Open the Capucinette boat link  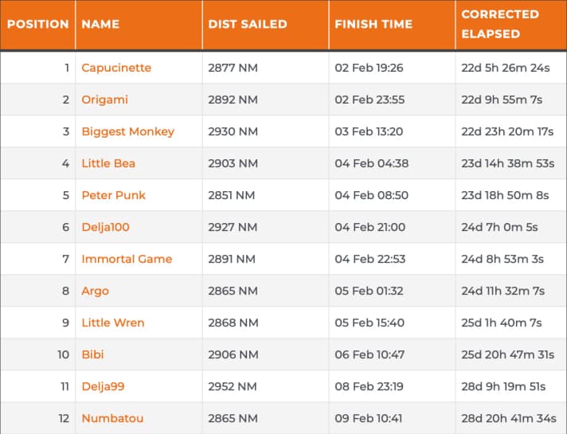116,68
